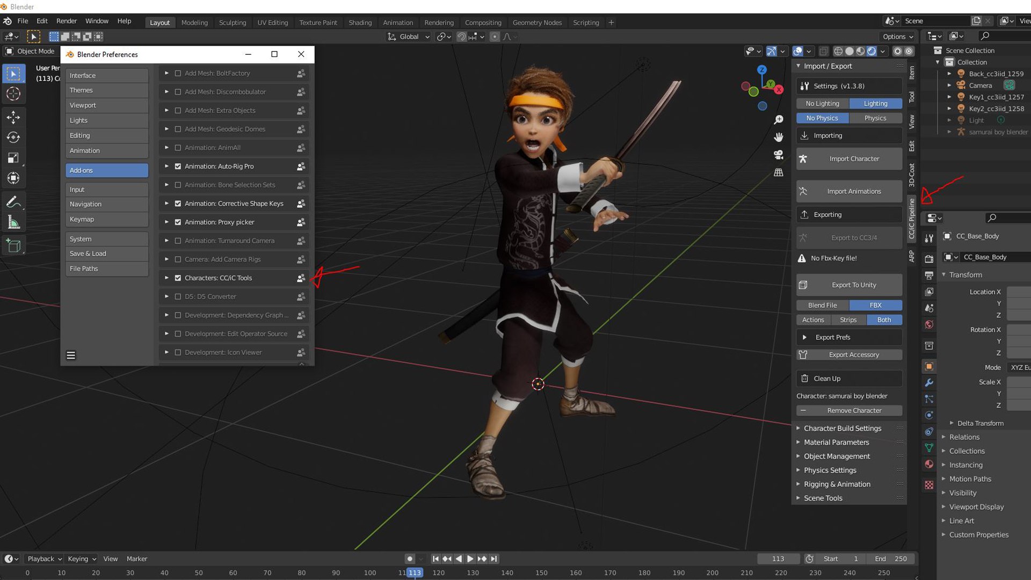Click the Clean Up button
1031x580 pixels.
tap(849, 379)
